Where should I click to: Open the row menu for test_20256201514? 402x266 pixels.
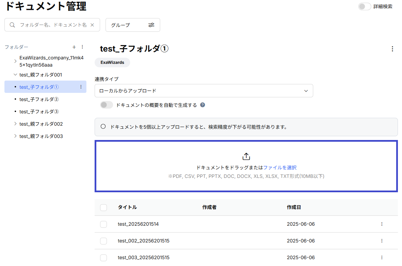pos(382,224)
